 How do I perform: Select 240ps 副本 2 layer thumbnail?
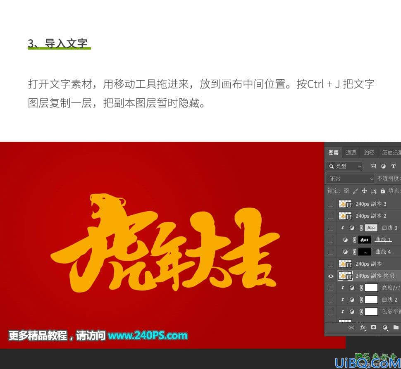click(345, 216)
